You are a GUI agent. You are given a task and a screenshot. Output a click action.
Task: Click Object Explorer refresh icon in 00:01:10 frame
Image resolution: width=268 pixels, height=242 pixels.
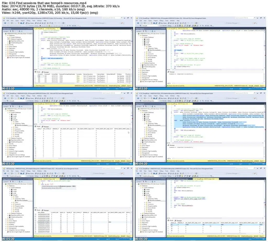coord(19,31)
